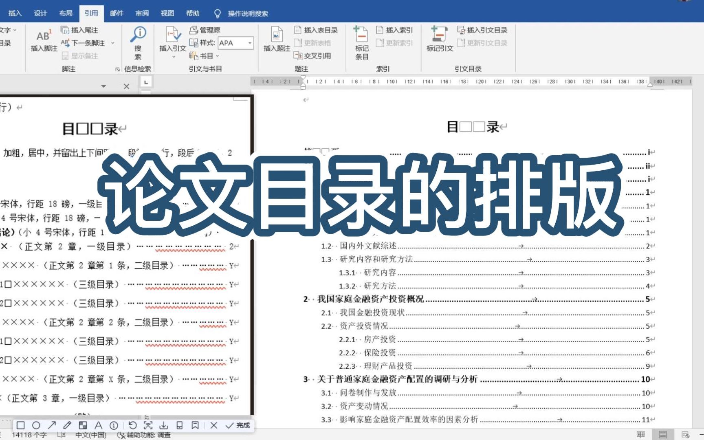The image size is (704, 440).
Task: Choose the text annotation tool (A icon)
Action: tap(98, 425)
